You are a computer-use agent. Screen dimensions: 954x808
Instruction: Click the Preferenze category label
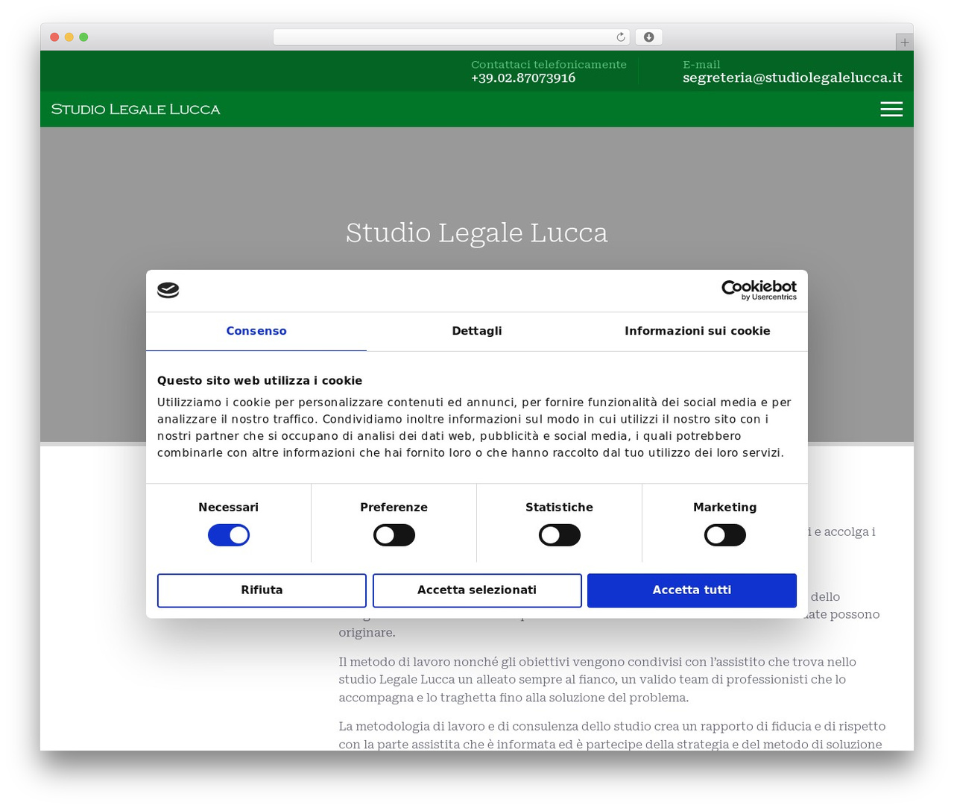pos(394,508)
